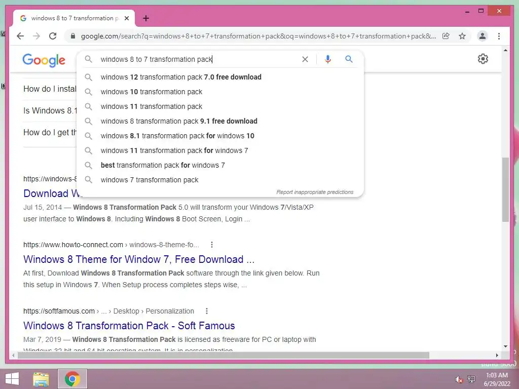
Task: Share this page using the share icon
Action: pyautogui.click(x=446, y=36)
